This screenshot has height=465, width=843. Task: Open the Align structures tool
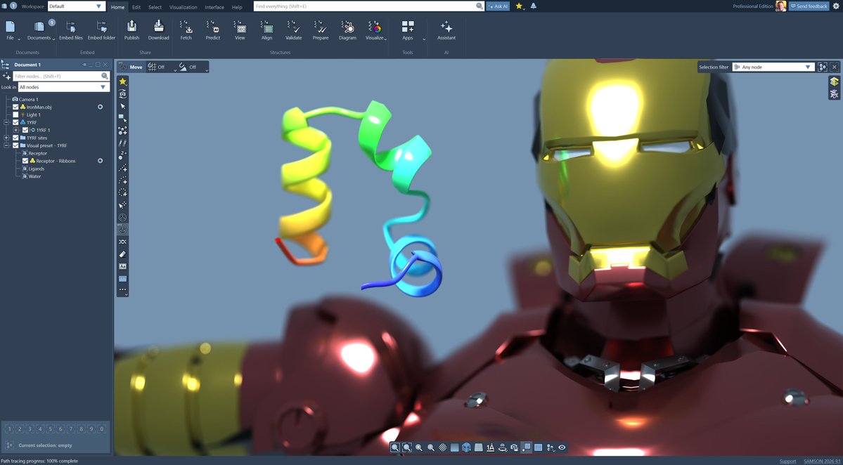pyautogui.click(x=266, y=30)
